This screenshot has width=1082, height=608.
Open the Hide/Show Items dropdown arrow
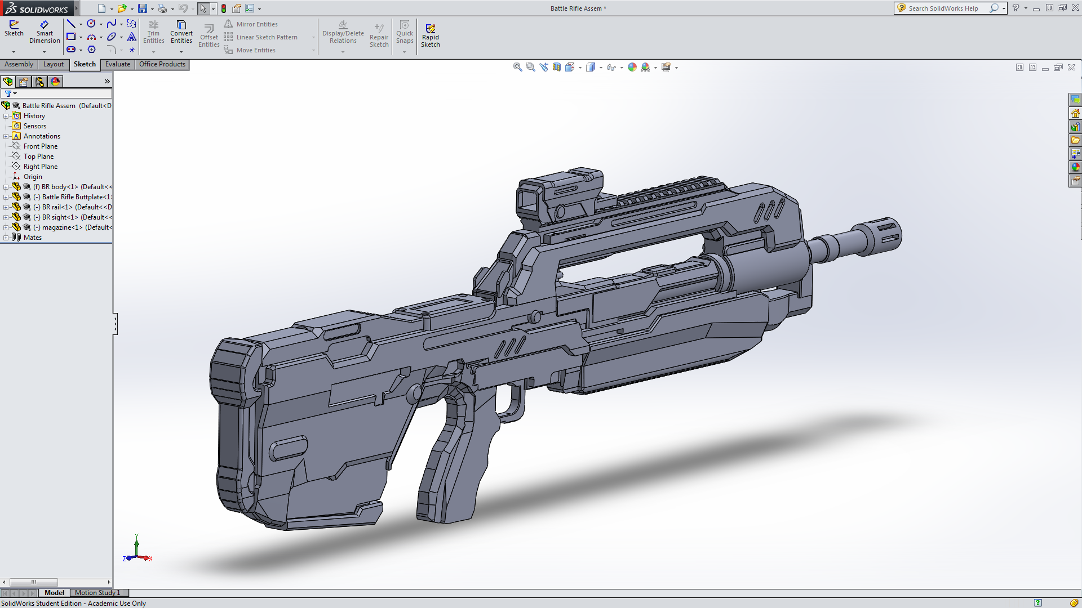(622, 68)
